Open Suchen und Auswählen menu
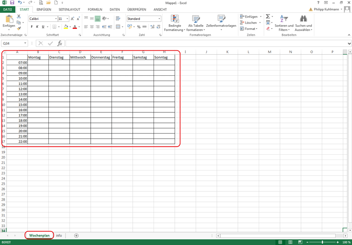This screenshot has height=245, width=352. [x=304, y=23]
